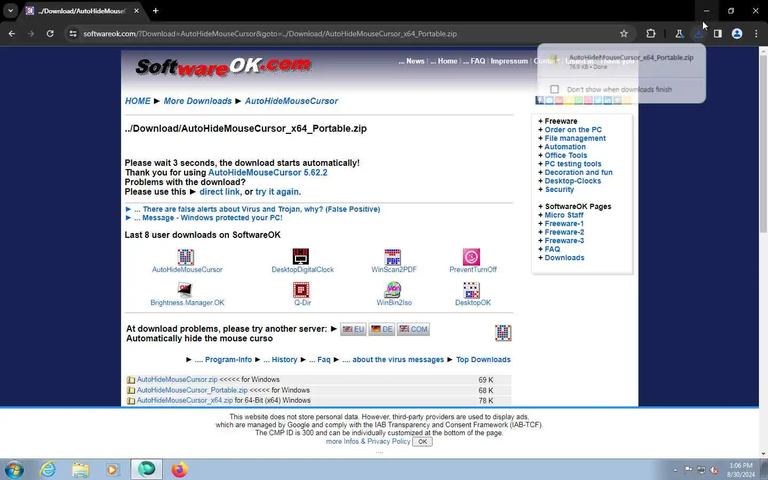Switch to the COM download server
Viewport: 768px width, 480px height.
[x=413, y=329]
